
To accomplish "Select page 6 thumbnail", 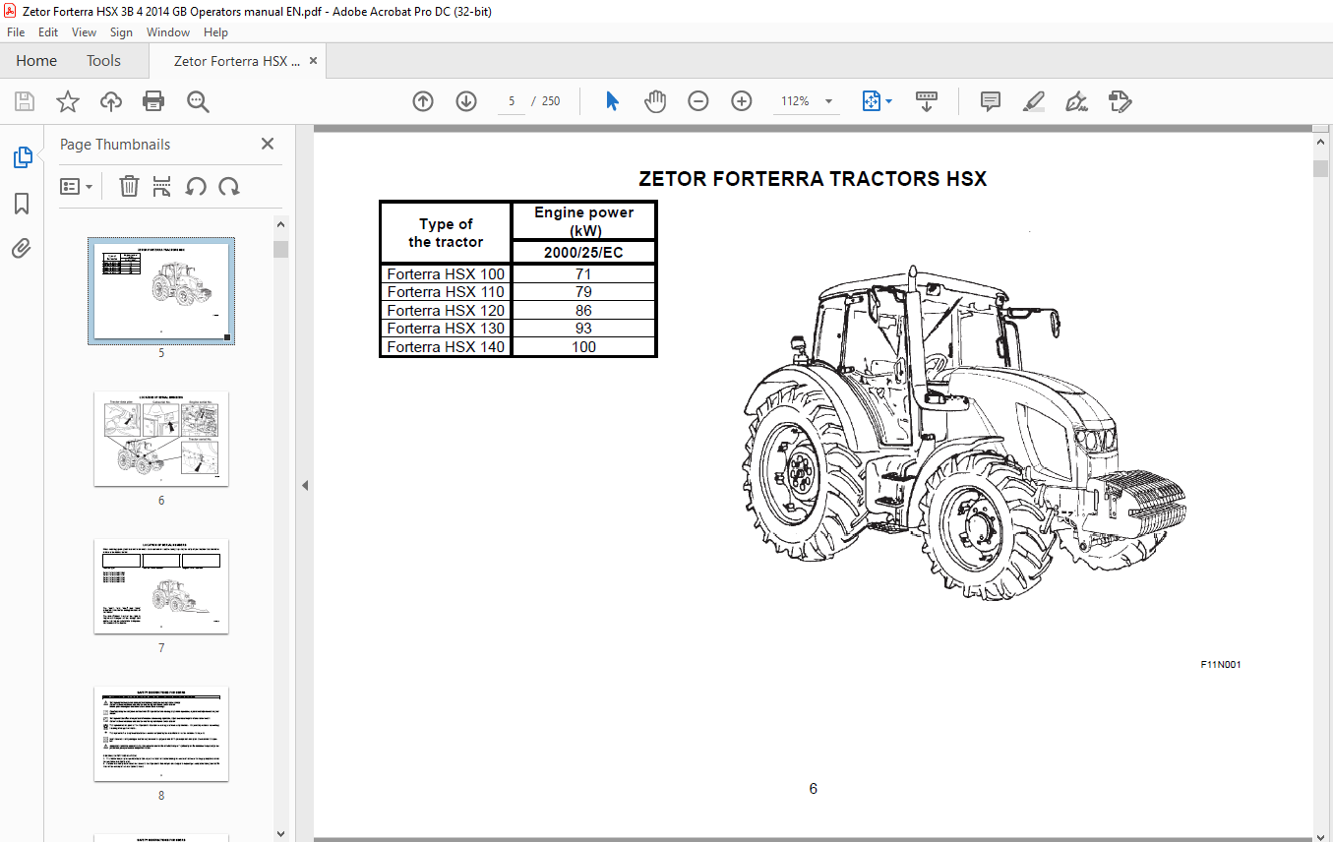I will point(161,439).
